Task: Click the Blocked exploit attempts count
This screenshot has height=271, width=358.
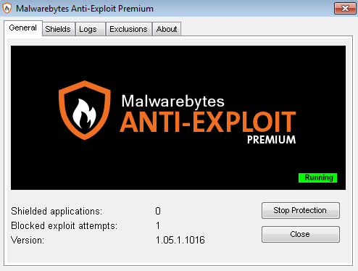Action: tap(158, 225)
